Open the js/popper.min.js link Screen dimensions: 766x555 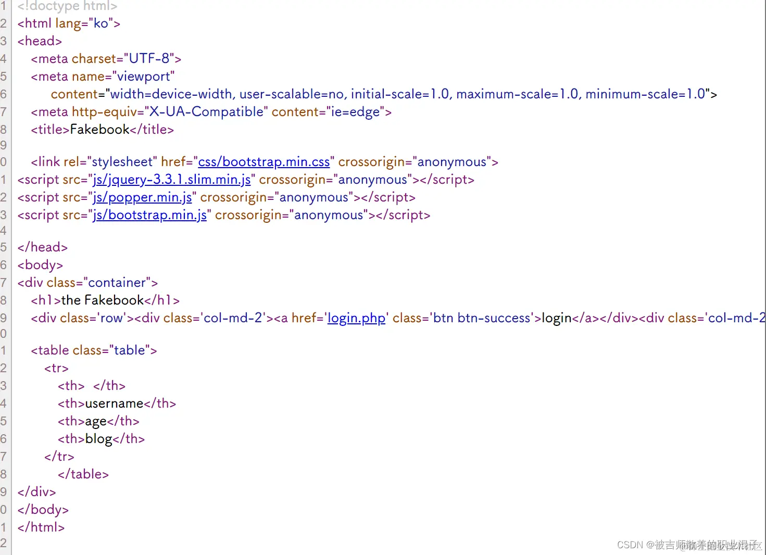click(143, 197)
